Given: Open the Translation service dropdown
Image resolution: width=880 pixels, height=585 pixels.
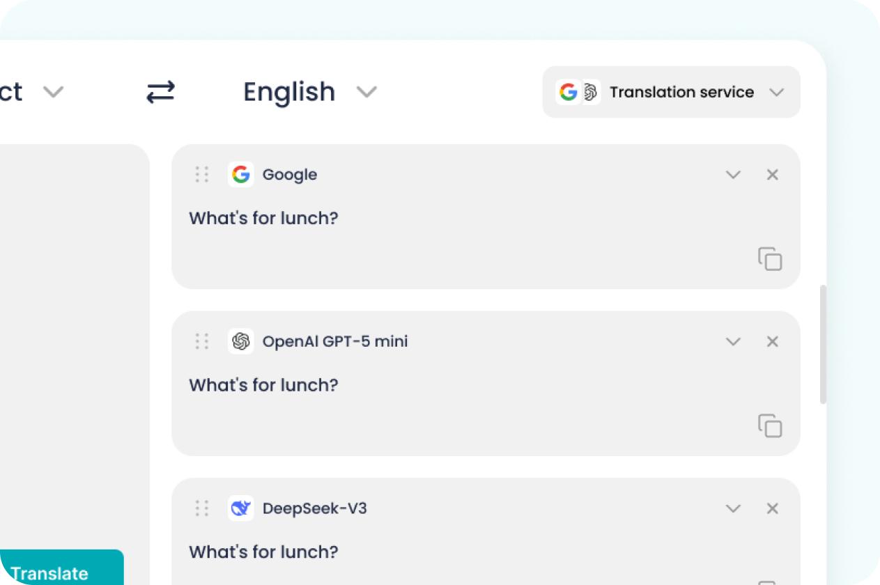Looking at the screenshot, I should click(x=671, y=92).
